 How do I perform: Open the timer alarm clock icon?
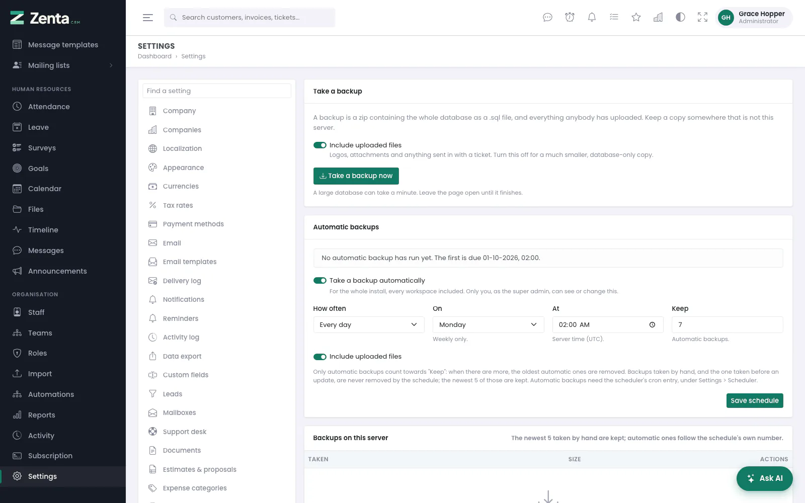pyautogui.click(x=570, y=18)
